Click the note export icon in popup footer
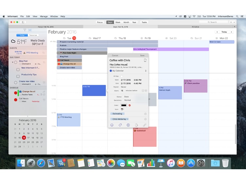Viewport: 246px width, 184px height. pos(136,125)
